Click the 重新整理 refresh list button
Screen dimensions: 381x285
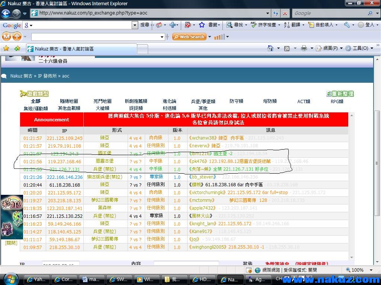pos(340,94)
